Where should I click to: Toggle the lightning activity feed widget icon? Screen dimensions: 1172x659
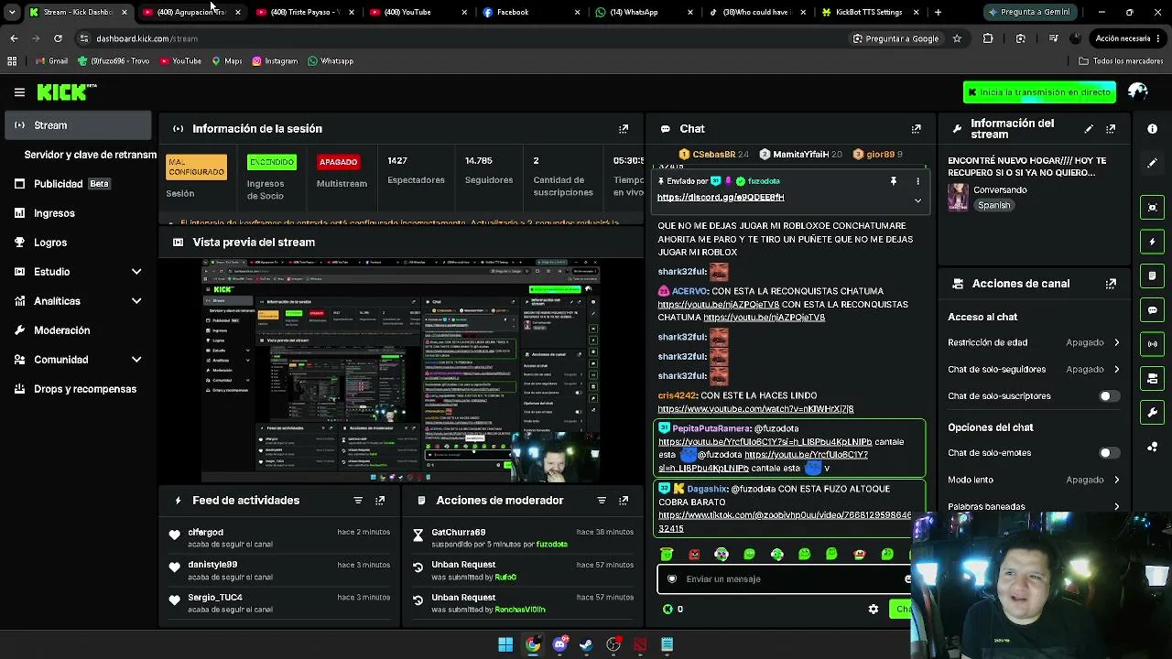click(x=1153, y=242)
